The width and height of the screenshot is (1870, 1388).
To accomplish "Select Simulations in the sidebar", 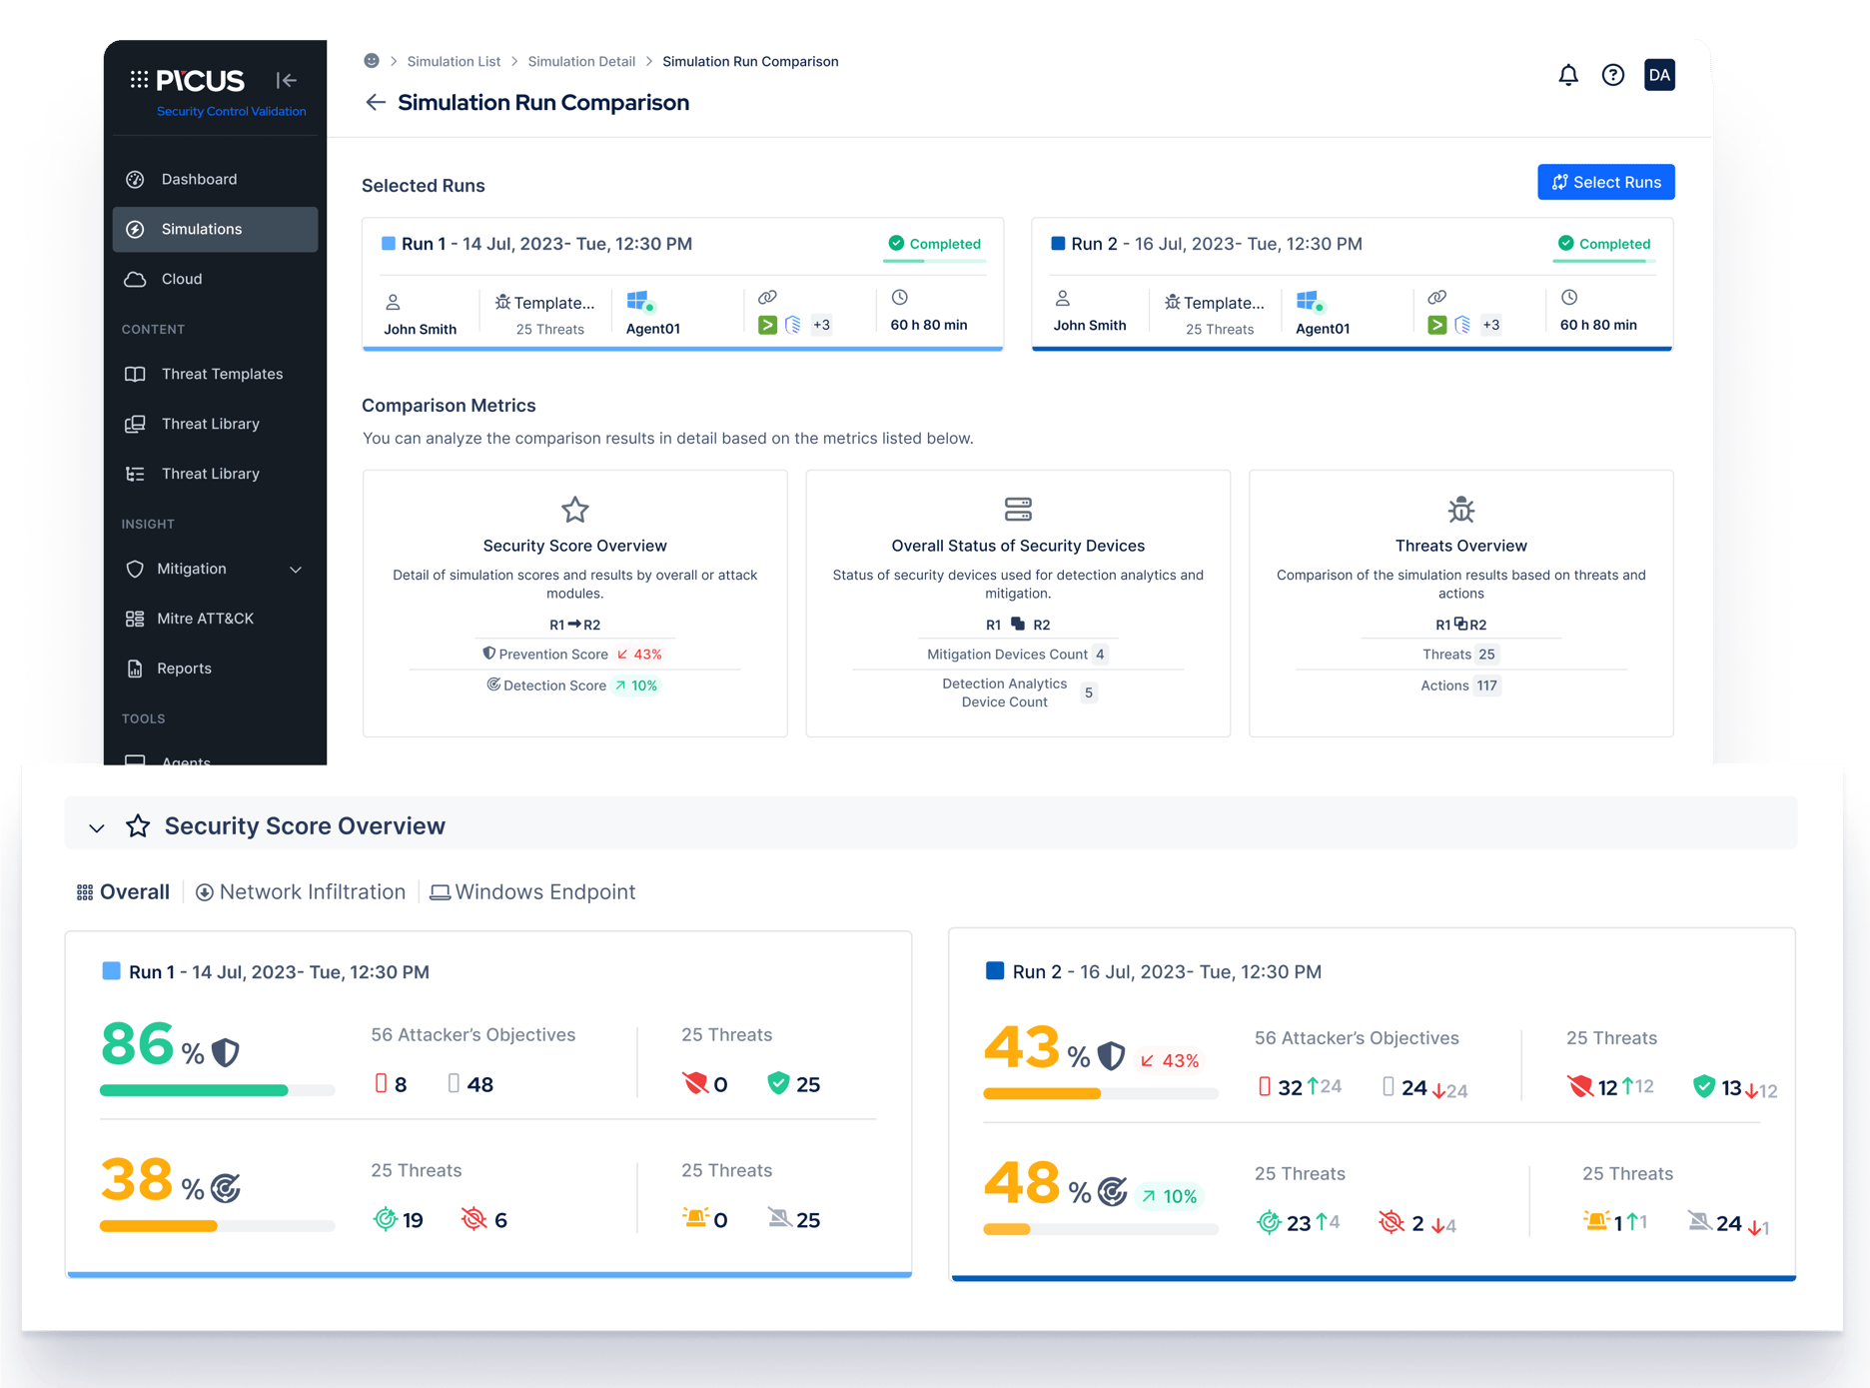I will (201, 229).
